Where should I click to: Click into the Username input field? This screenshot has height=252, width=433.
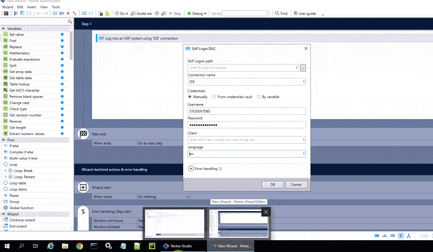[x=247, y=111]
